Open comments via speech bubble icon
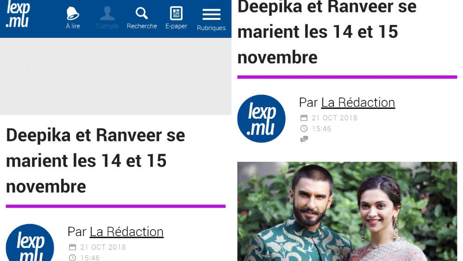The height and width of the screenshot is (261, 463). tap(304, 139)
